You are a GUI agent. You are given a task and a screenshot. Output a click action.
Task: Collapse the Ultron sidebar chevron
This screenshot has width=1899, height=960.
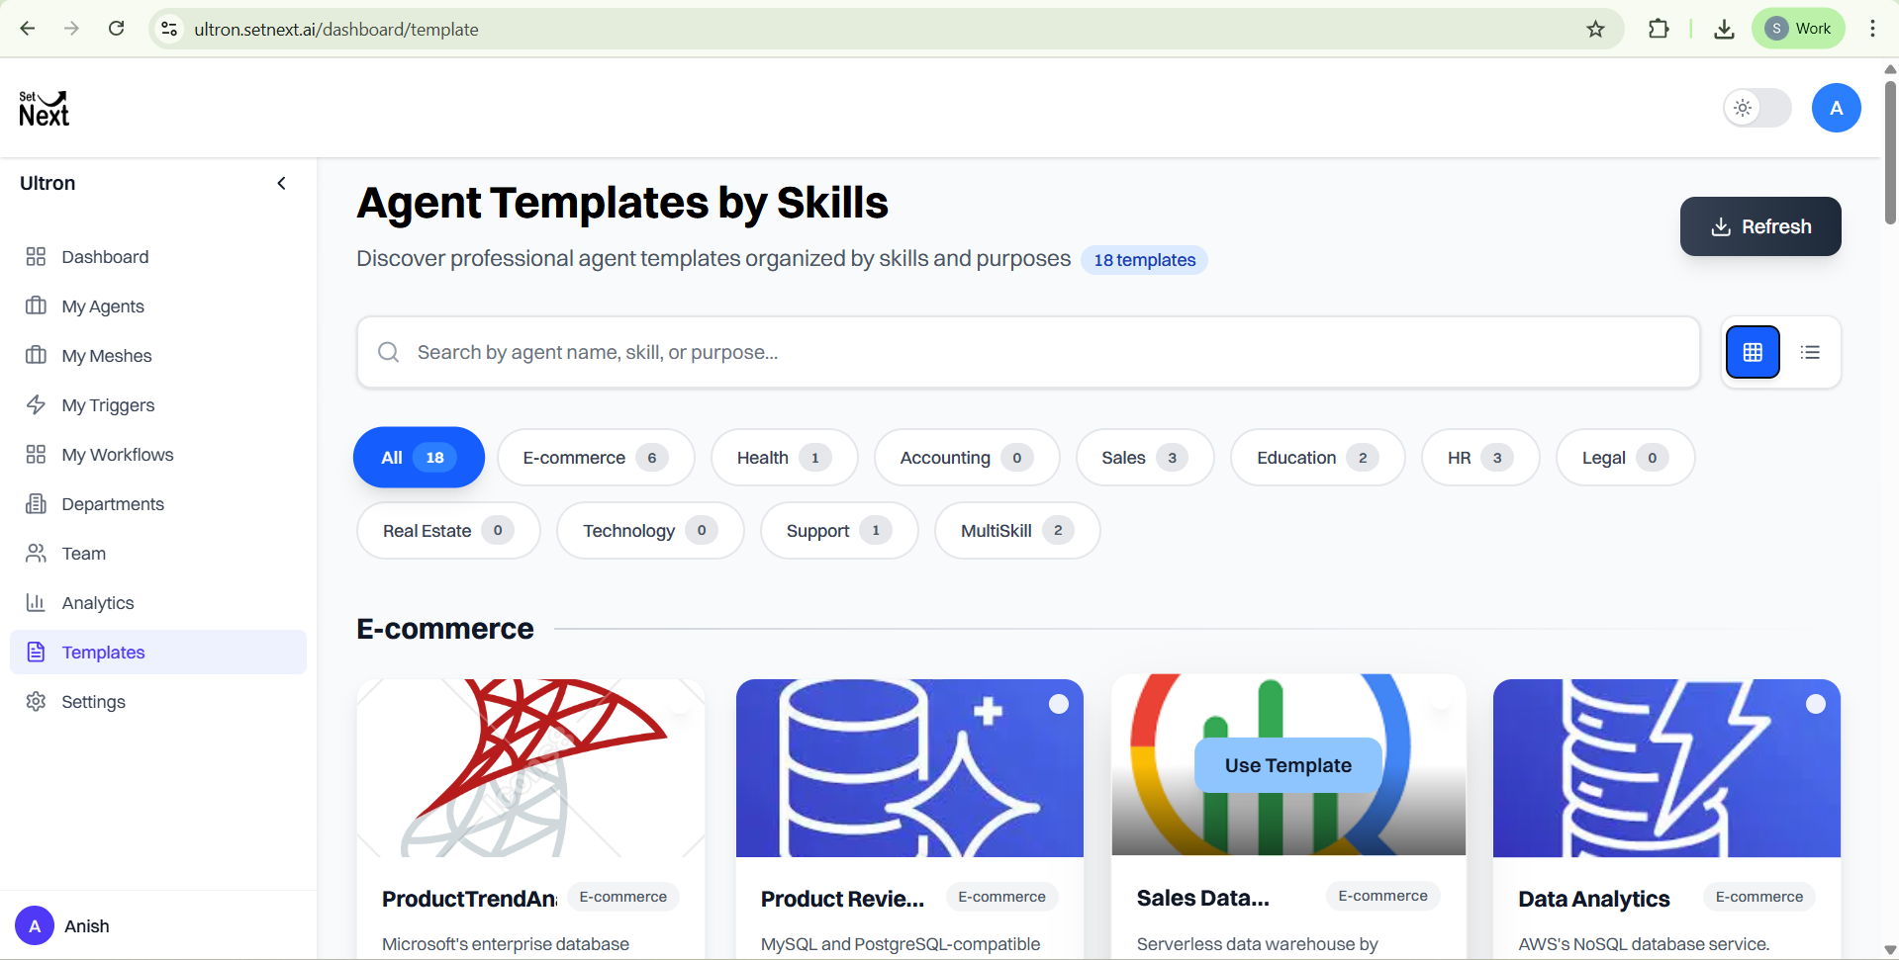(281, 183)
